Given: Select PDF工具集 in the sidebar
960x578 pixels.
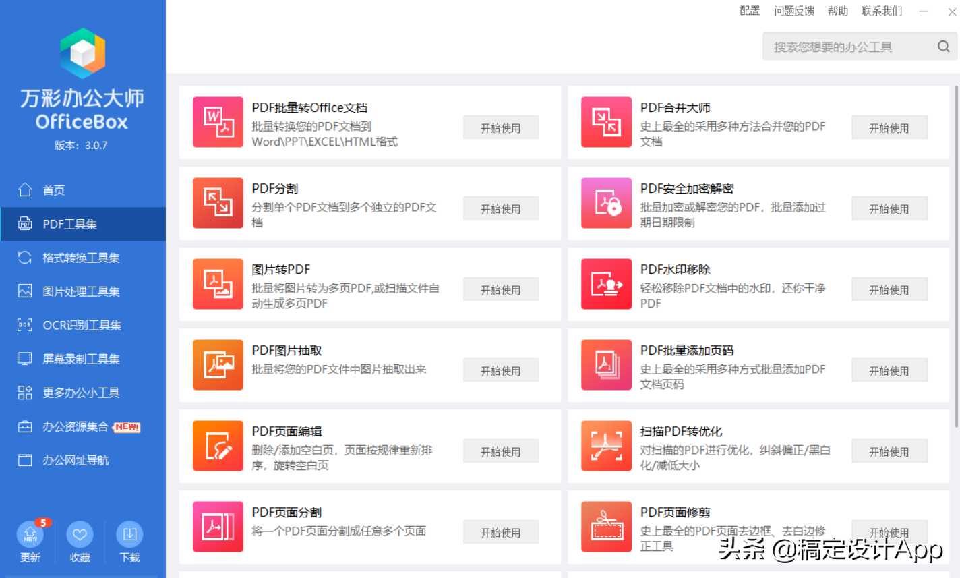Looking at the screenshot, I should (83, 224).
